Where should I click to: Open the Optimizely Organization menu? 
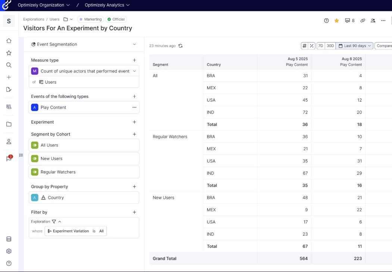(x=44, y=5)
